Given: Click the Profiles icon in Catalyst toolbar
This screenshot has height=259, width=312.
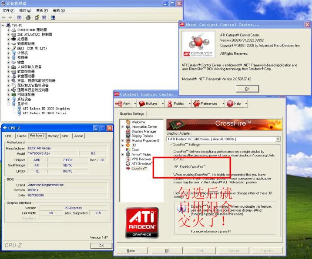Looking at the screenshot, I should [x=170, y=103].
